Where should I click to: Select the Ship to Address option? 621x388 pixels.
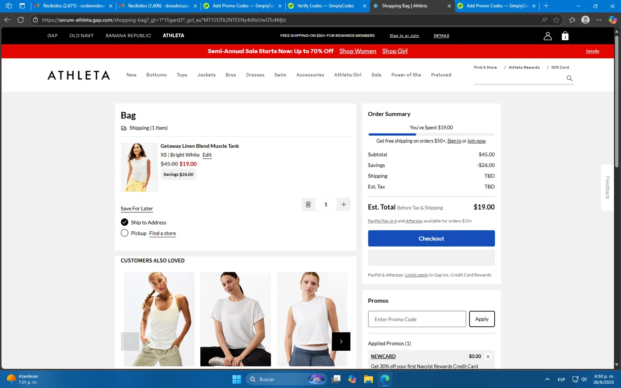coord(124,222)
